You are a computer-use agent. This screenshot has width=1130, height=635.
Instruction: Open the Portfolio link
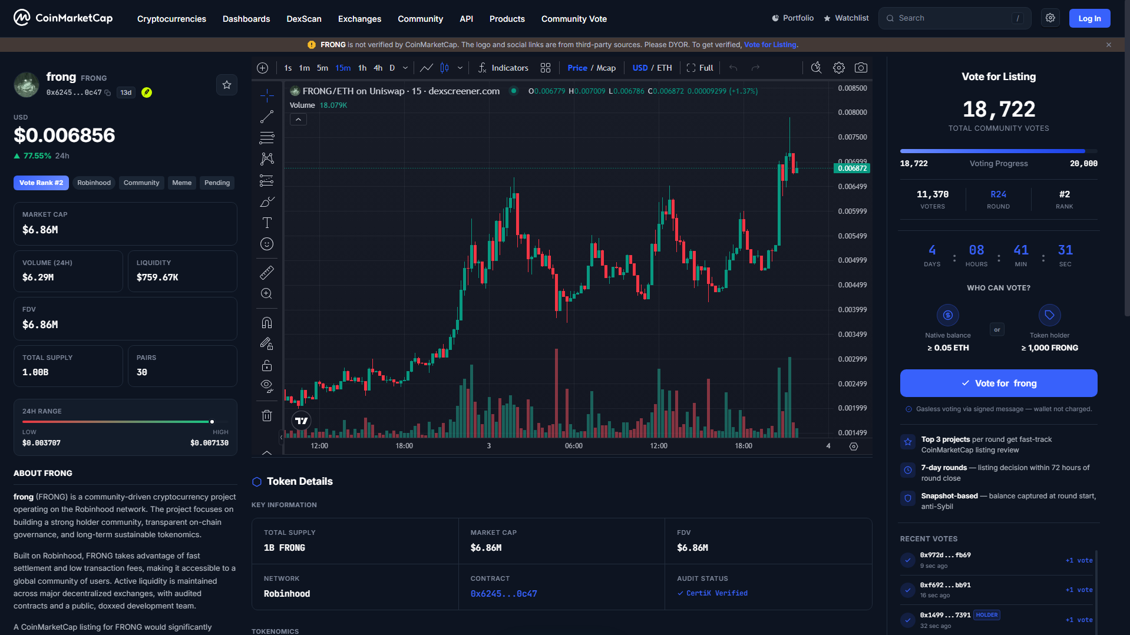point(792,18)
